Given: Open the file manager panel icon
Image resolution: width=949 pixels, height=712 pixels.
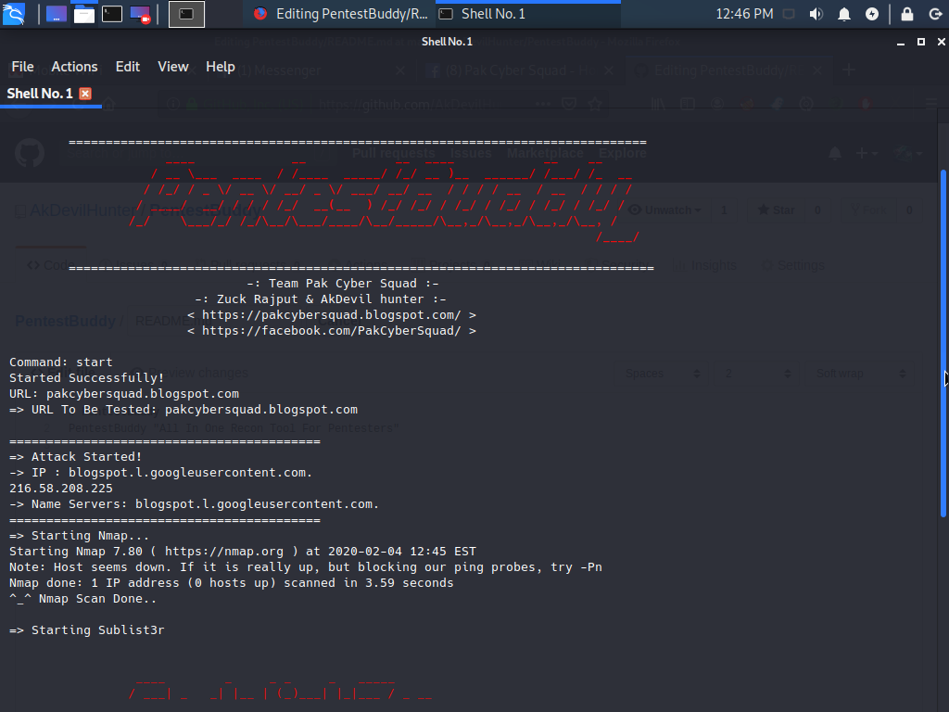Looking at the screenshot, I should coord(84,13).
